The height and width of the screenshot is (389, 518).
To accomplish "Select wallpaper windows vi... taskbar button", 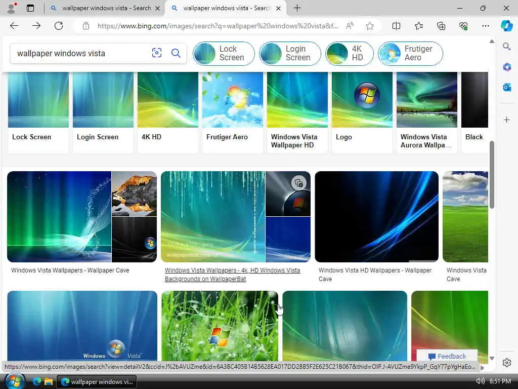I will [97, 382].
